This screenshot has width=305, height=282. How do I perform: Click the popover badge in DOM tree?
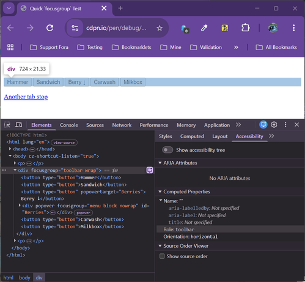click(83, 213)
